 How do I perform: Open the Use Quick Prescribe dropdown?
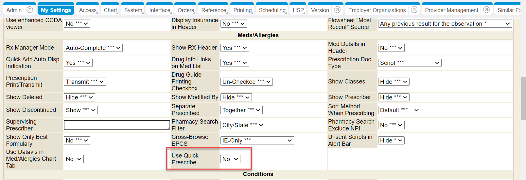click(x=231, y=159)
